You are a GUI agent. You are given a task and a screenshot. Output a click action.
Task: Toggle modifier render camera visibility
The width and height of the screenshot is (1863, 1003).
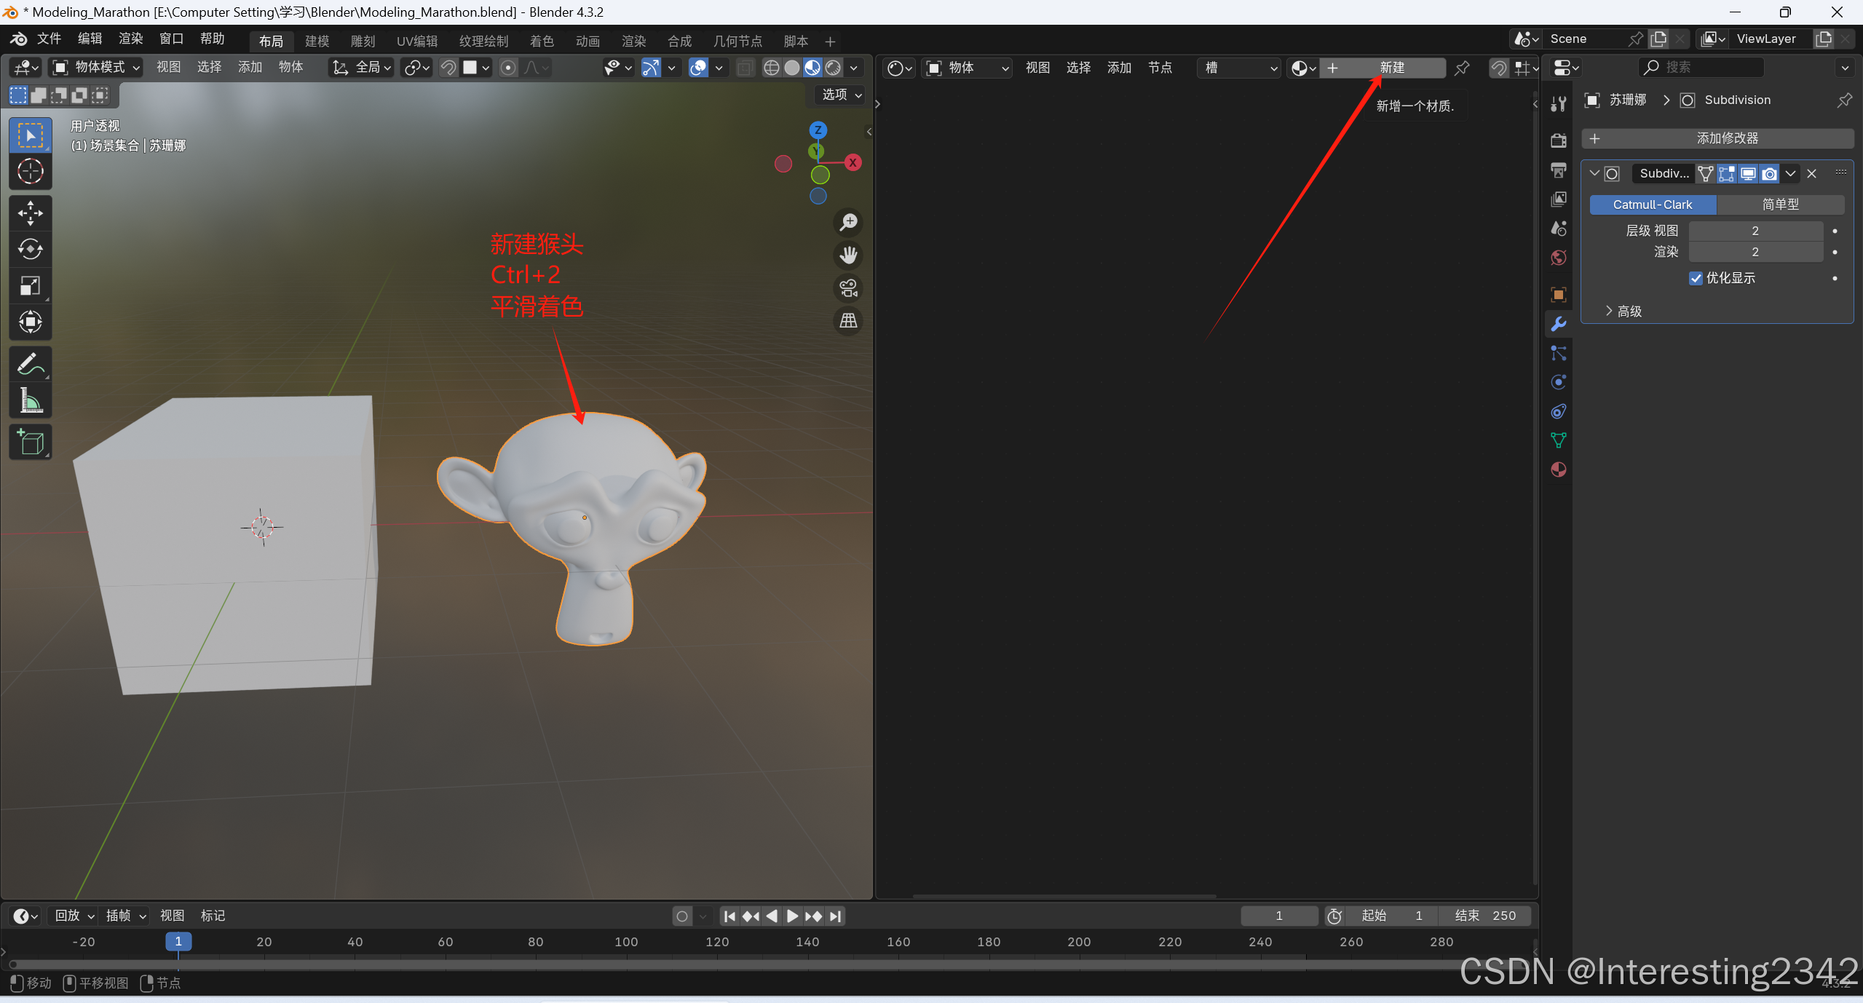point(1769,174)
